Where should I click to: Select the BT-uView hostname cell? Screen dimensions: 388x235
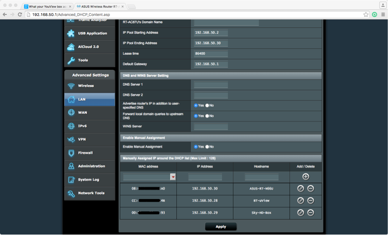tap(261, 201)
